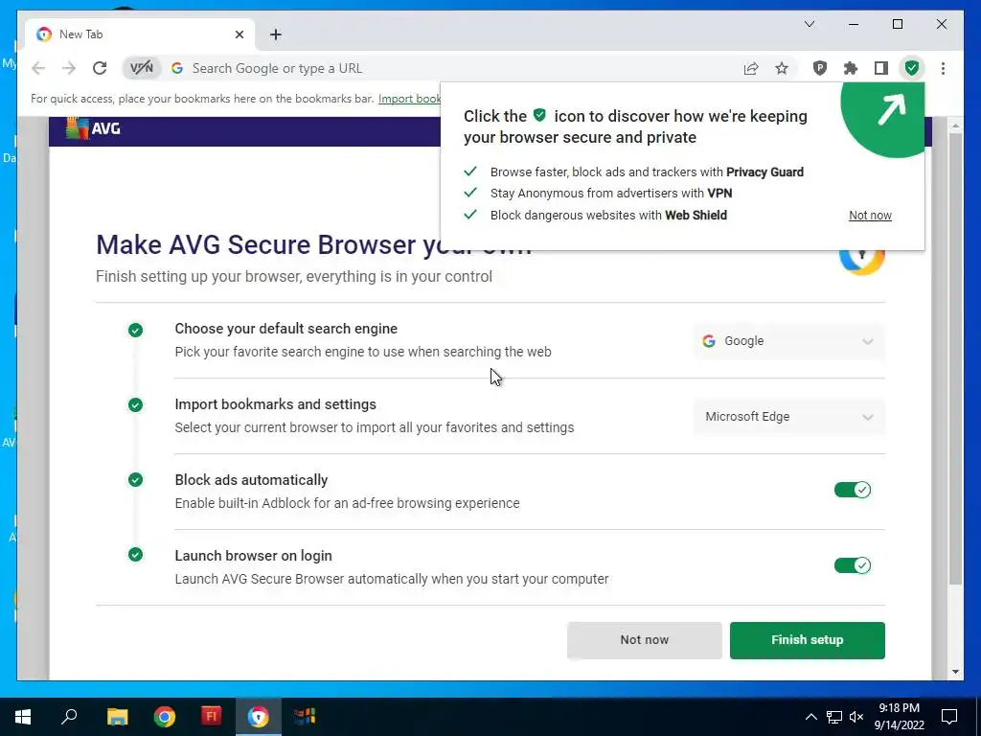Toggle Launch browser on login switch

[852, 565]
